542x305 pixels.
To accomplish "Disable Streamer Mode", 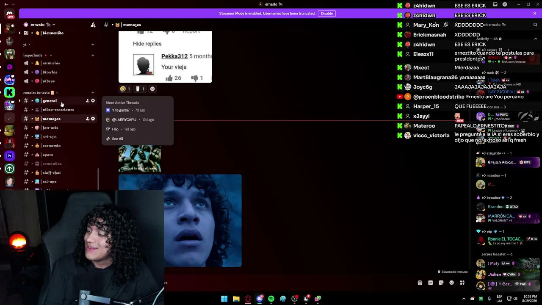I will coord(326,14).
